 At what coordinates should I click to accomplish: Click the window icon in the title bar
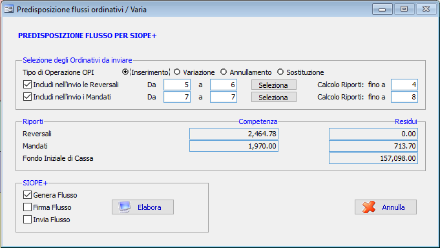tap(8, 9)
